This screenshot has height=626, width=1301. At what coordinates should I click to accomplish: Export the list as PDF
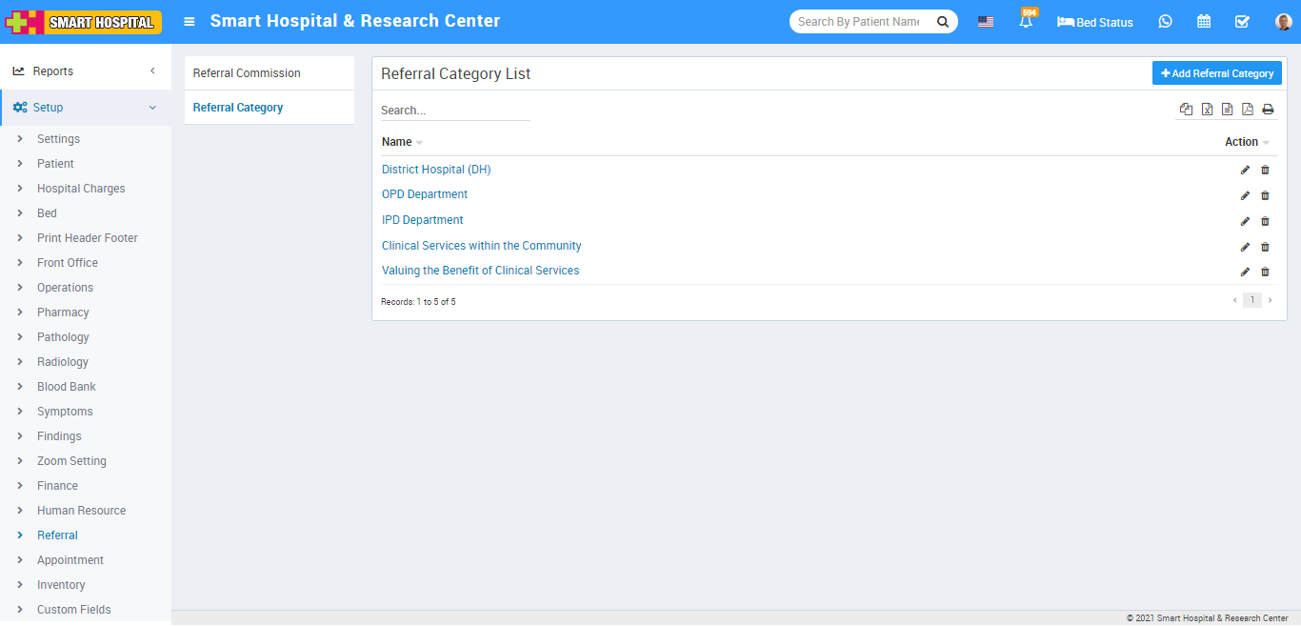[x=1248, y=110]
